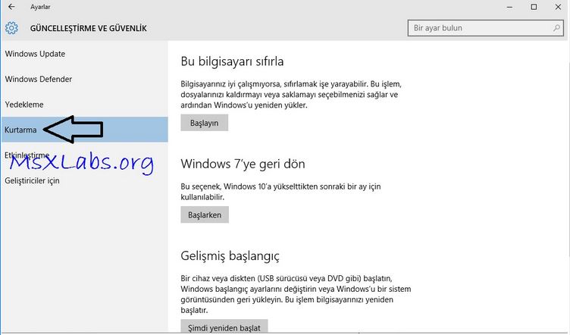Select Windows Defender in the sidebar
The height and width of the screenshot is (335, 570).
(39, 79)
